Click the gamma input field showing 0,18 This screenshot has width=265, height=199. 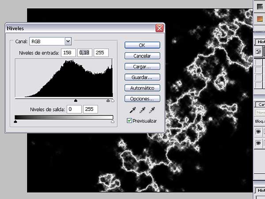(x=85, y=53)
